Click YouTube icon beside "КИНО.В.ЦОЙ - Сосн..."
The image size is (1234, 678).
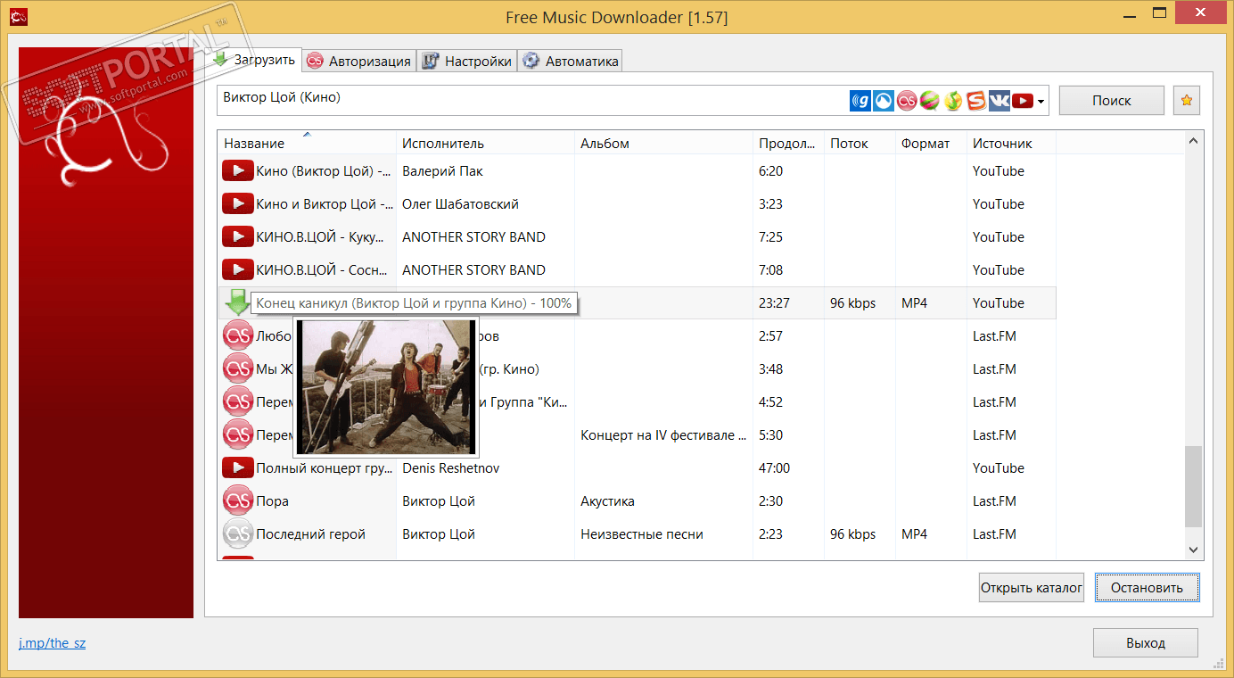click(x=237, y=270)
